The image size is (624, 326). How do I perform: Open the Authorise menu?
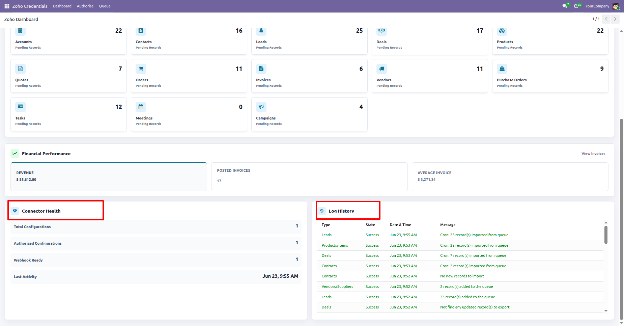[85, 6]
